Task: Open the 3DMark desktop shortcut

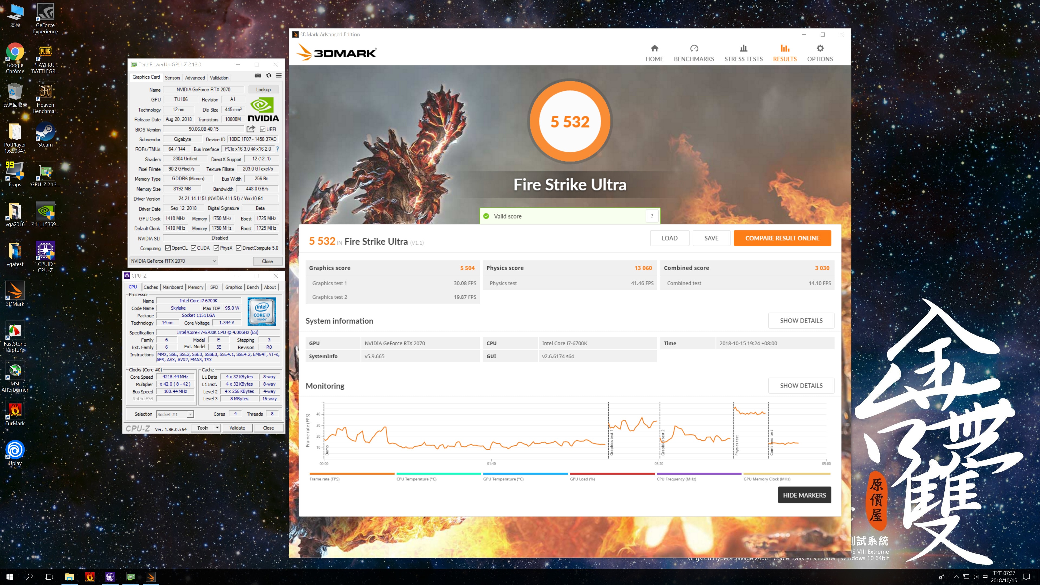Action: coord(15,294)
